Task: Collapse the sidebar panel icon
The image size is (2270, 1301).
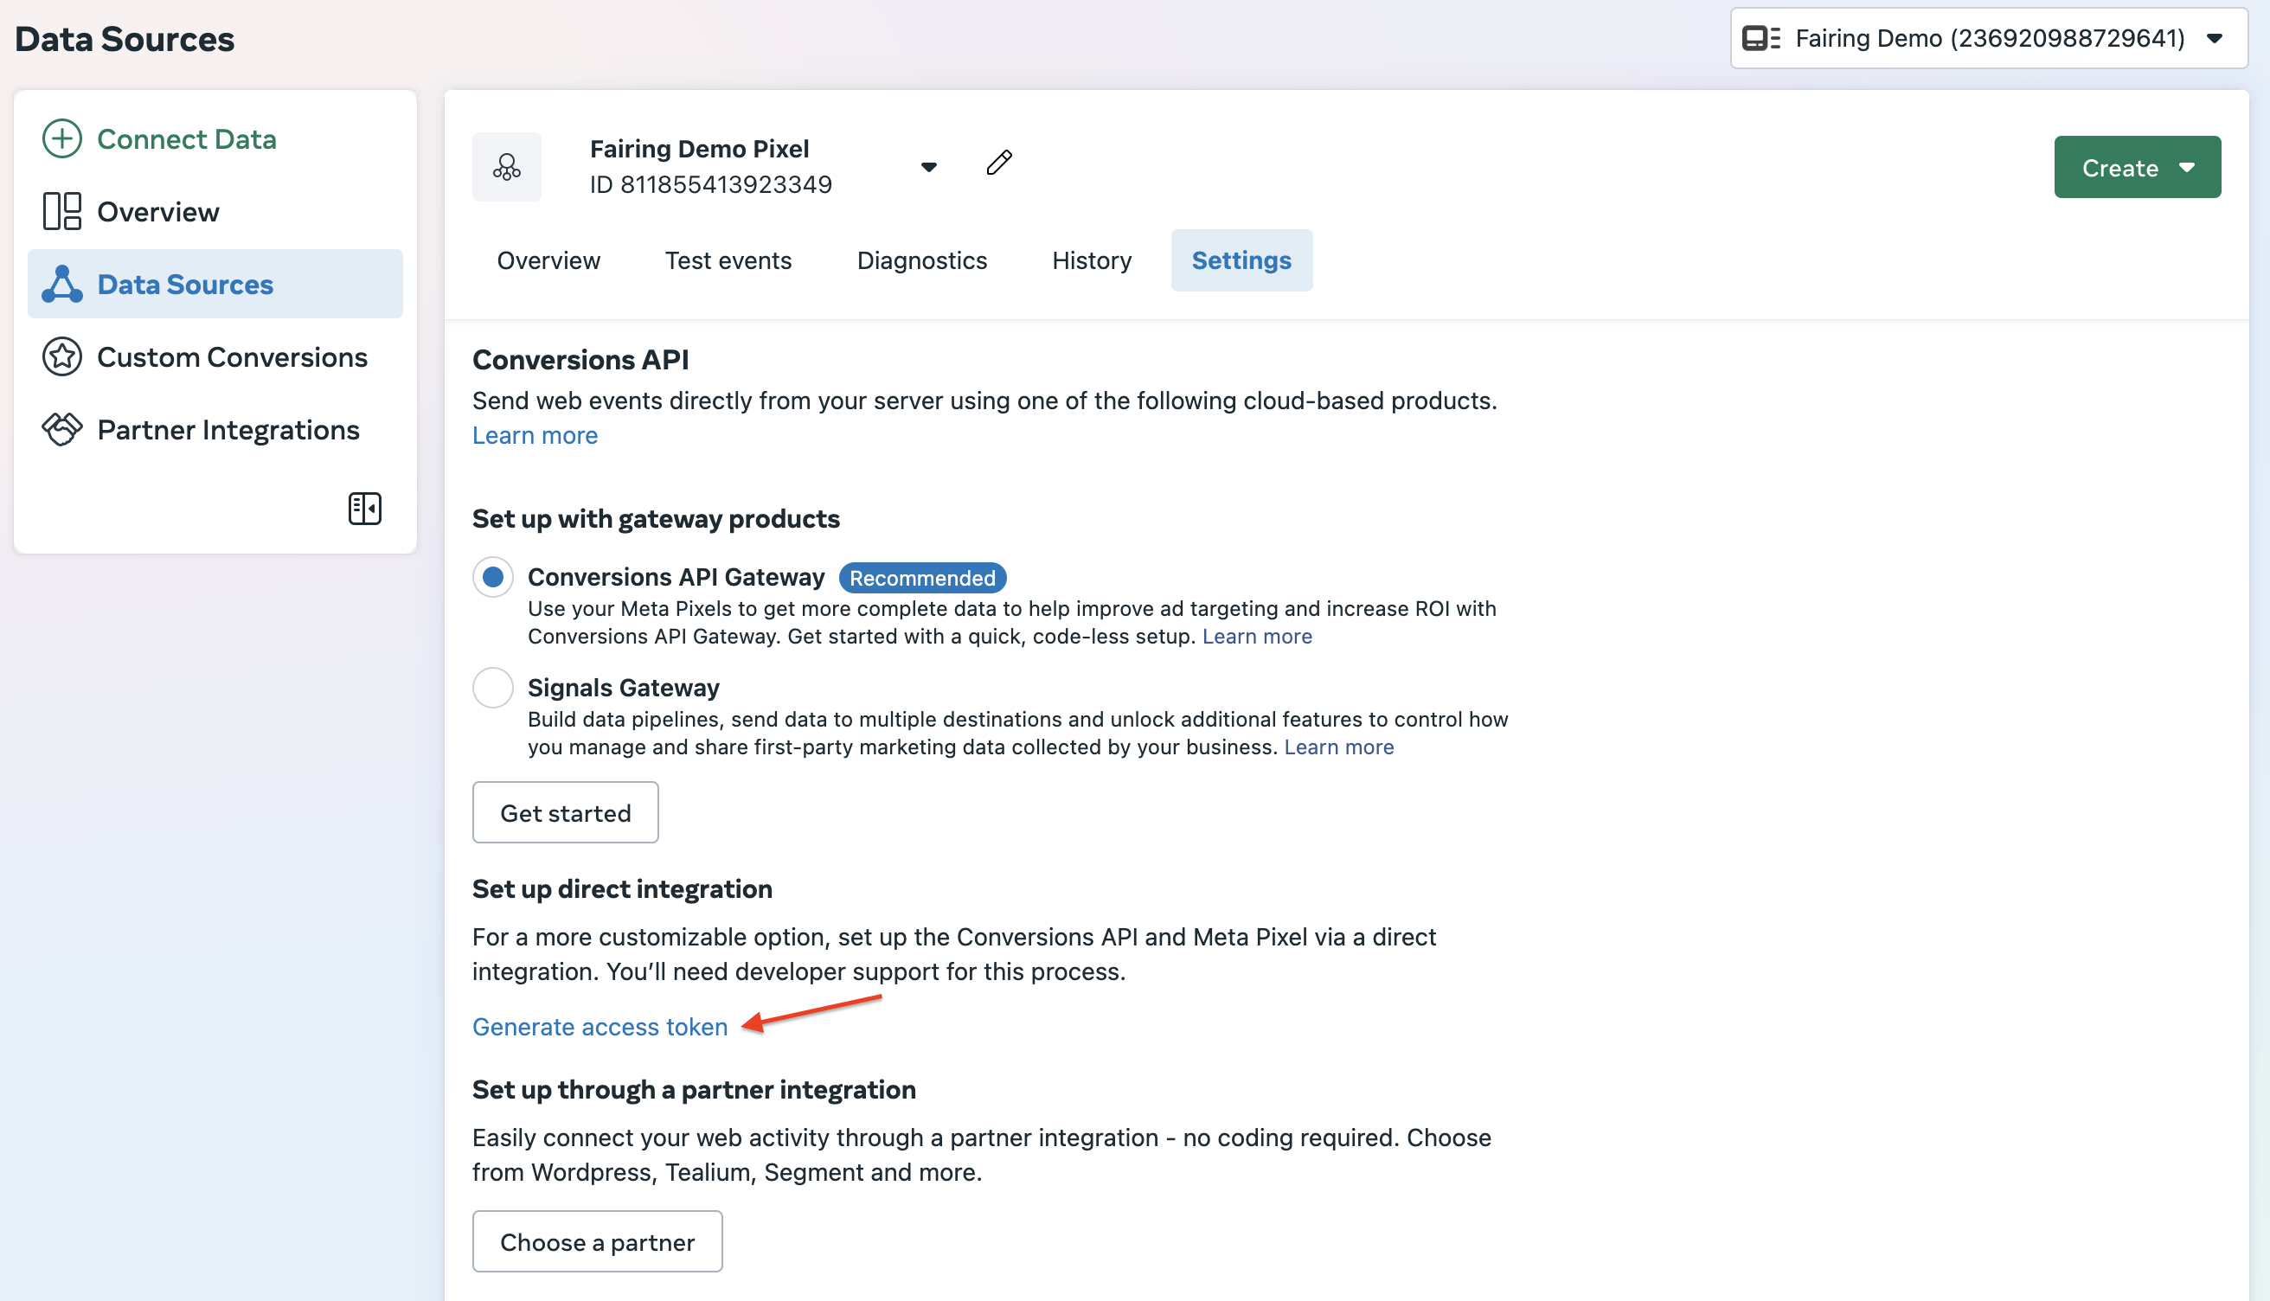Action: tap(364, 509)
